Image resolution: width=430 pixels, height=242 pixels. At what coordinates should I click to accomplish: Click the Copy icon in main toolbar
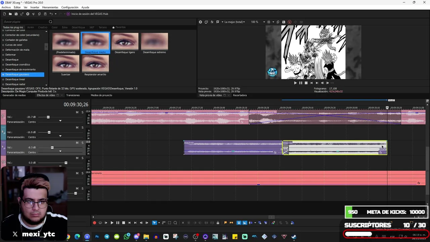pos(39,14)
